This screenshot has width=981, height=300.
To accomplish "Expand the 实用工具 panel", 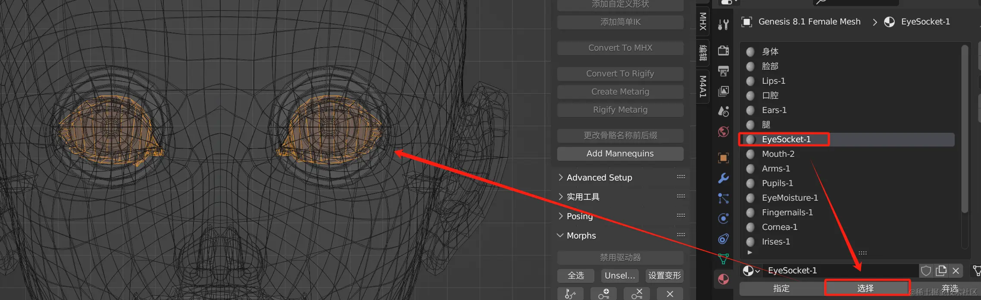I will tap(560, 196).
